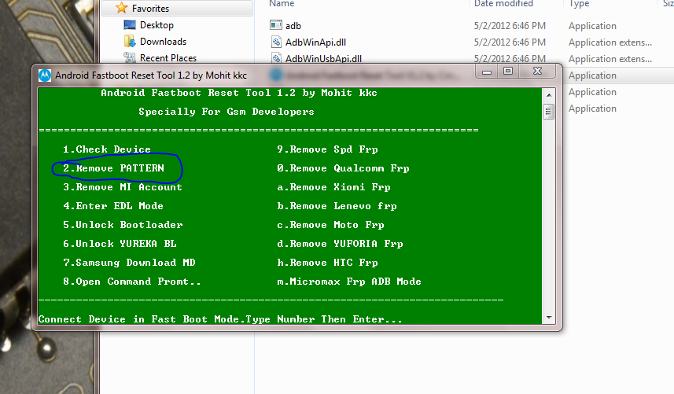The height and width of the screenshot is (394, 674).
Task: Click the 'm.Micromax Frp ADB Mode' line
Action: point(349,282)
